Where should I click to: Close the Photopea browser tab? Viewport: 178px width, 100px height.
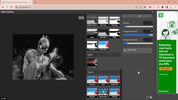tap(30, 2)
